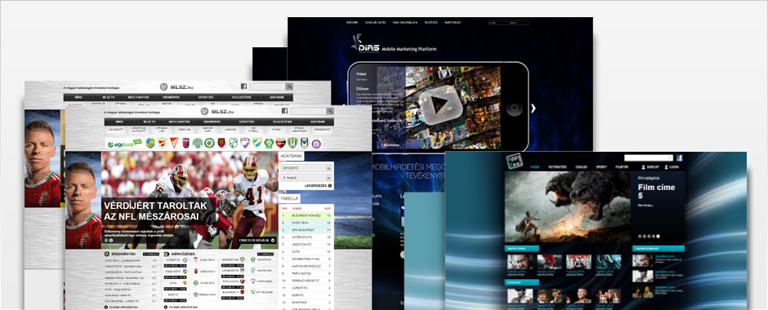Open first film thumbnail in AppZee premier row
This screenshot has height=310, width=768.
coord(520,262)
